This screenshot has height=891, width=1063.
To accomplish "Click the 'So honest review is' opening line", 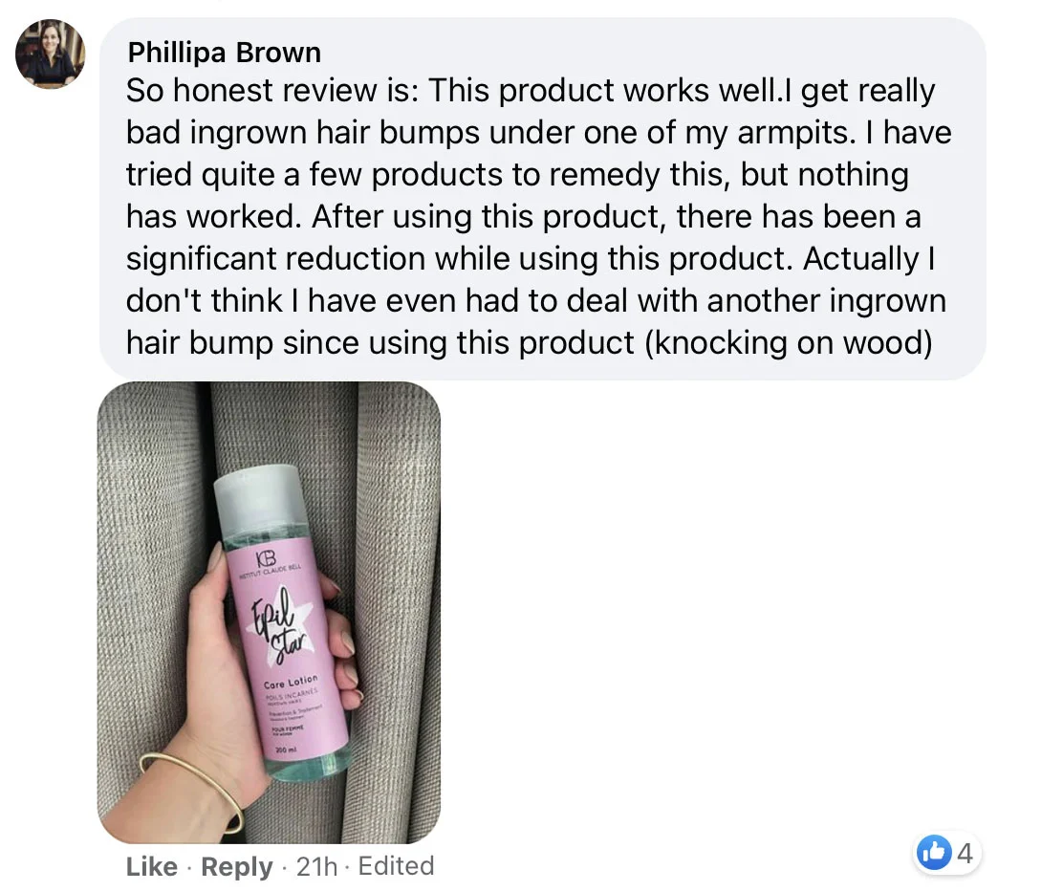I will click(271, 90).
